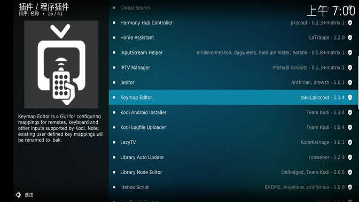Click verified shield for litebox Script

350,188
